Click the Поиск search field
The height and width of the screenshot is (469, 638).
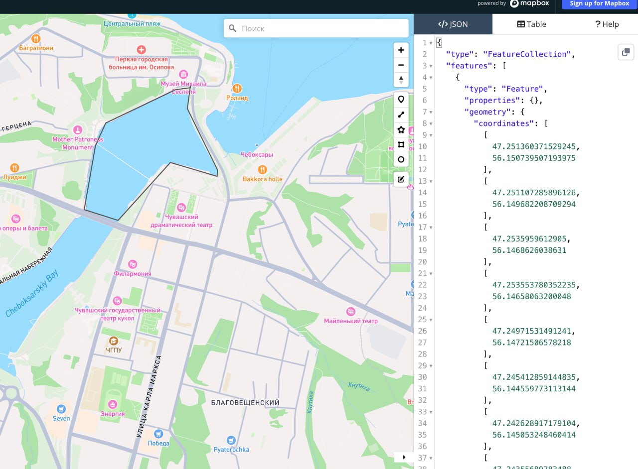point(321,28)
